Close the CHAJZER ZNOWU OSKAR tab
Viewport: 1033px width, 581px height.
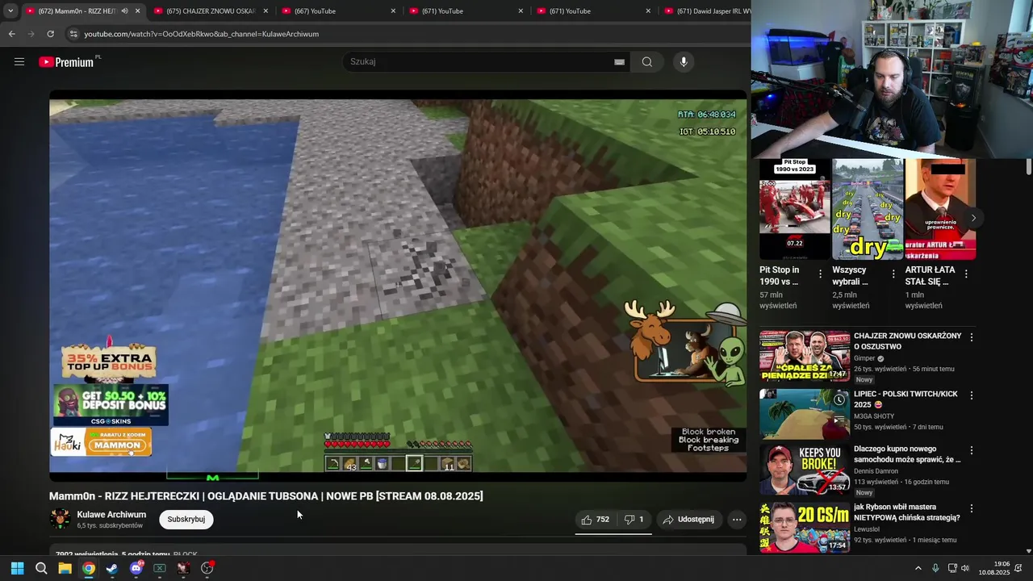tap(266, 11)
